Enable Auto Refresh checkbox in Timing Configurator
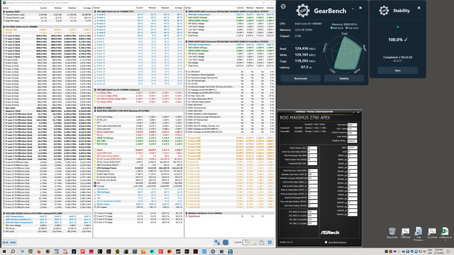 [326, 243]
